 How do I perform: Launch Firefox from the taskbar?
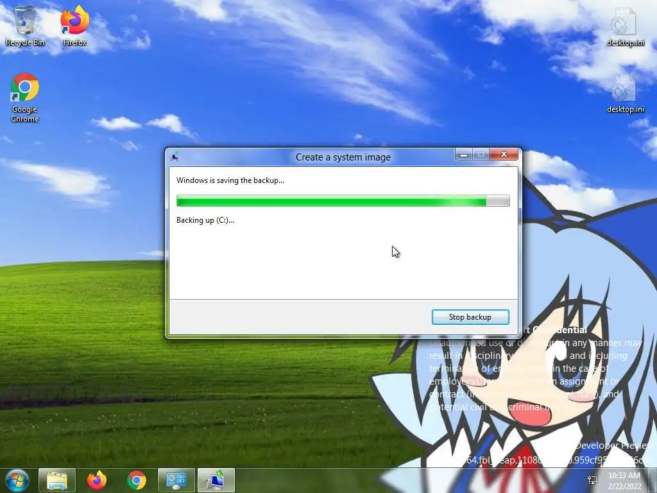coord(97,480)
